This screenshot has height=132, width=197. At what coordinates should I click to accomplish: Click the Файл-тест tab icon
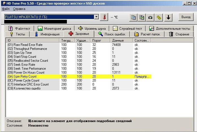point(10,28)
